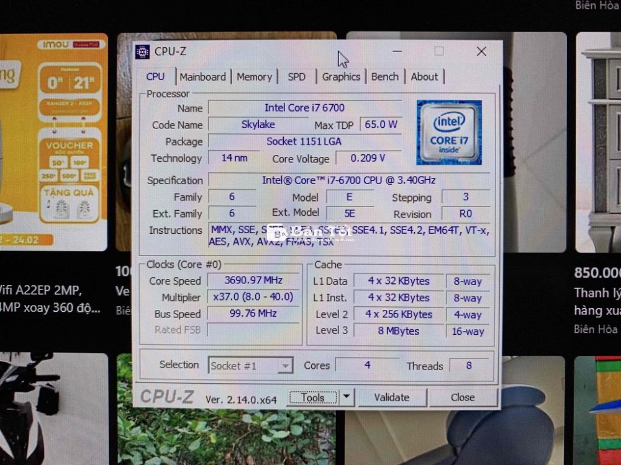The image size is (621, 465).
Task: Open the imou voucher ad in background page
Action: (53, 143)
